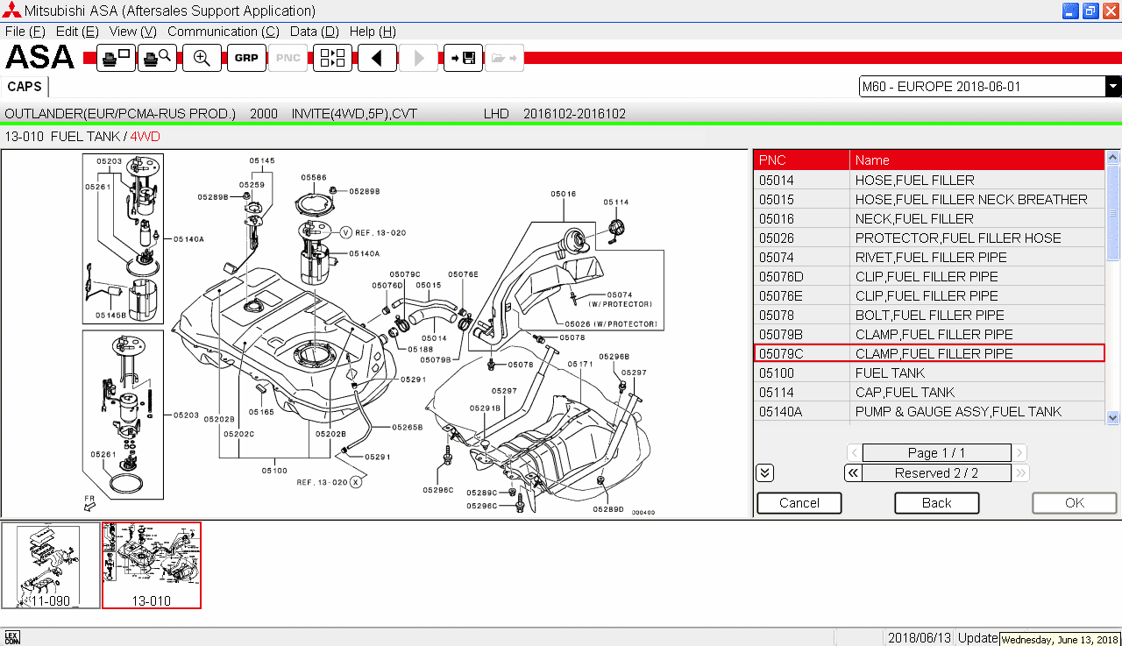This screenshot has height=646, width=1122.
Task: Click the parts list scrollbar up arrow
Action: [1113, 158]
